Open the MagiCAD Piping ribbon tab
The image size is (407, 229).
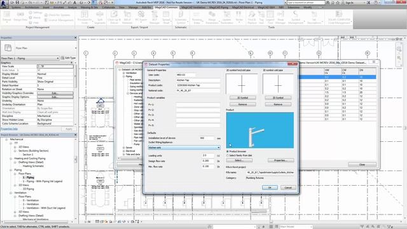219,8
